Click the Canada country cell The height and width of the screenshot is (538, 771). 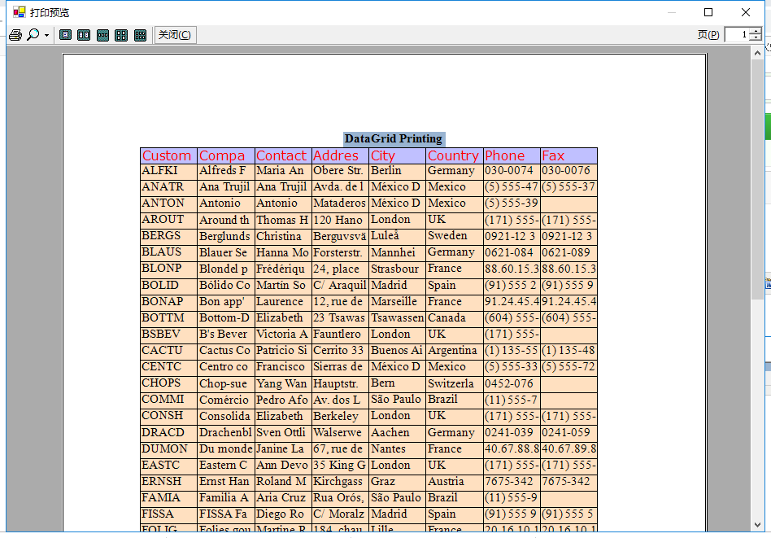click(454, 318)
